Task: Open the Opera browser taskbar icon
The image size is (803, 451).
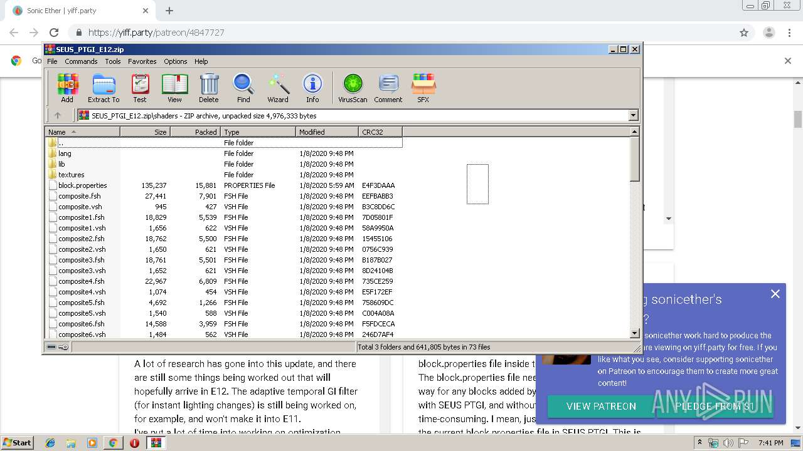Action: click(x=134, y=443)
